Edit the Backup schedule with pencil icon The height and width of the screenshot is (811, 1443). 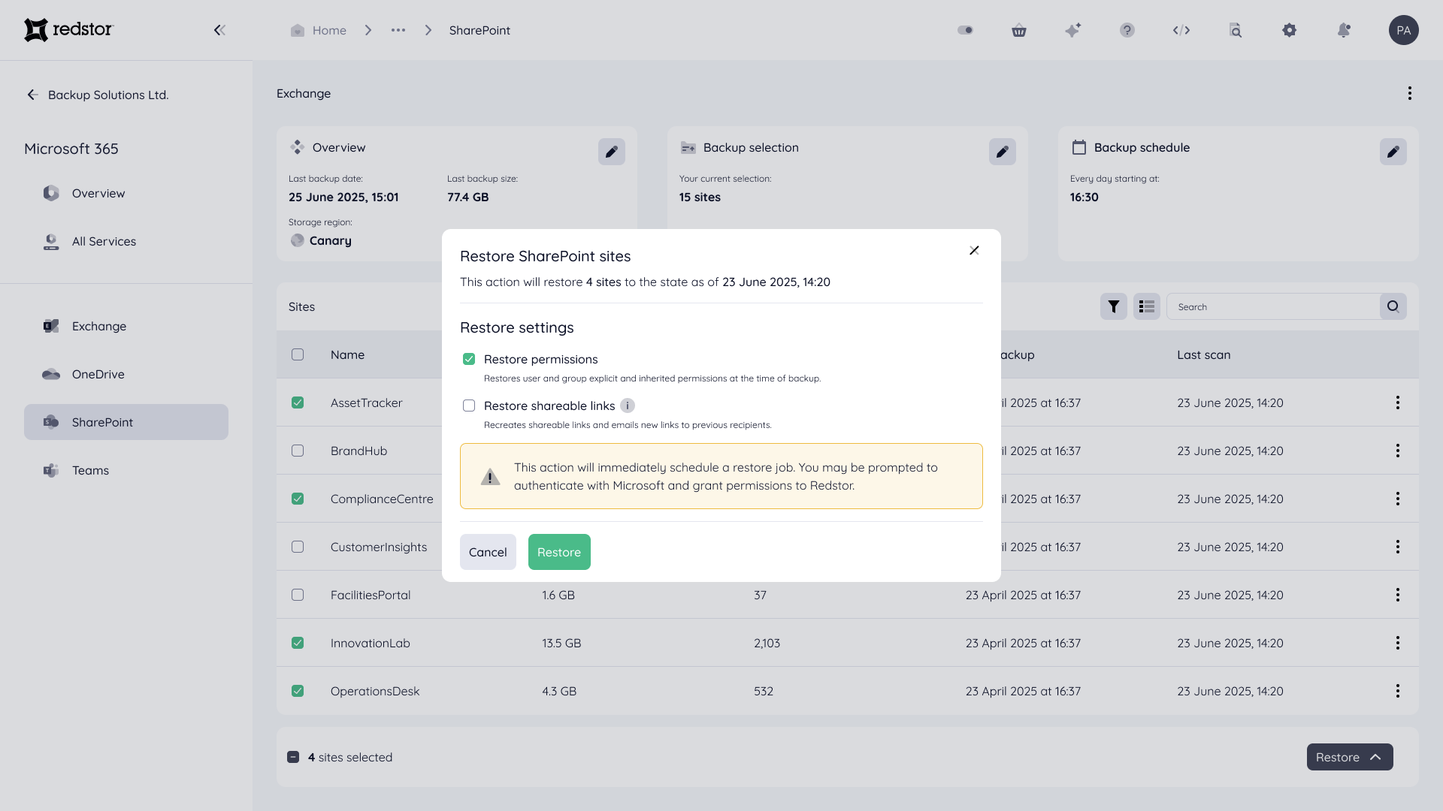click(1393, 152)
